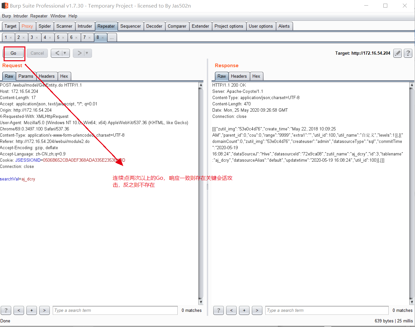Open Repeater help via top-right question mark
This screenshot has width=415, height=327.
408,53
